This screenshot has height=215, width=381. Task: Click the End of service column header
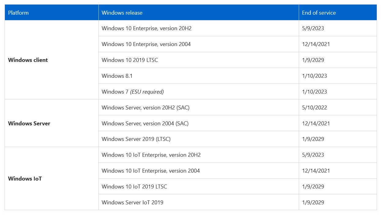(x=338, y=13)
